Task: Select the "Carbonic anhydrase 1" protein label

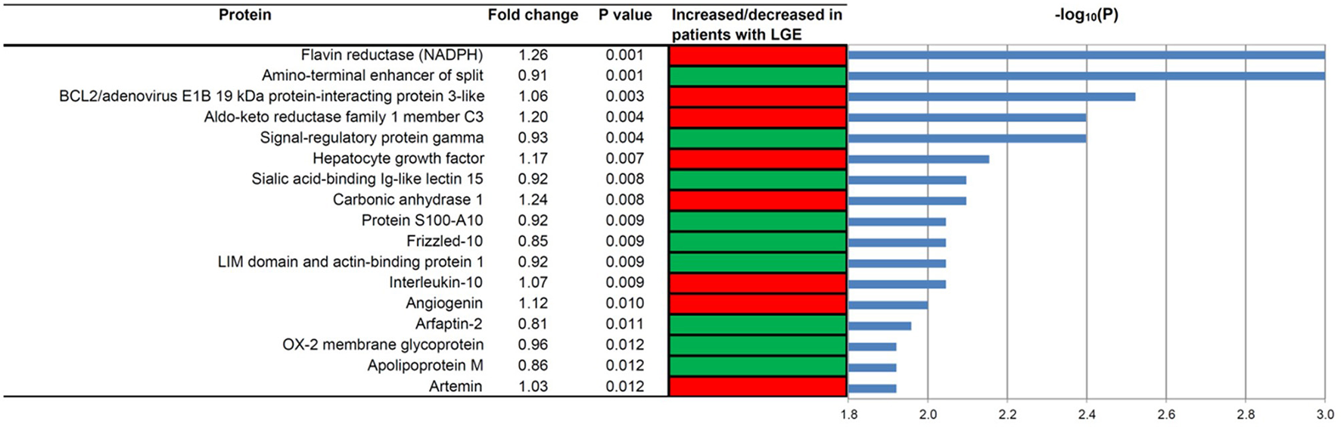Action: pos(408,200)
